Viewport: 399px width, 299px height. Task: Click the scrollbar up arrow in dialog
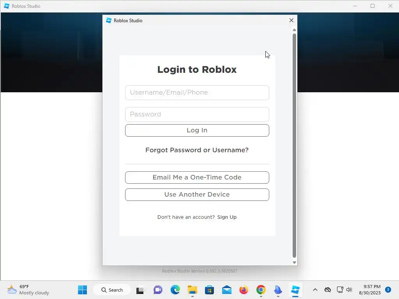294,30
